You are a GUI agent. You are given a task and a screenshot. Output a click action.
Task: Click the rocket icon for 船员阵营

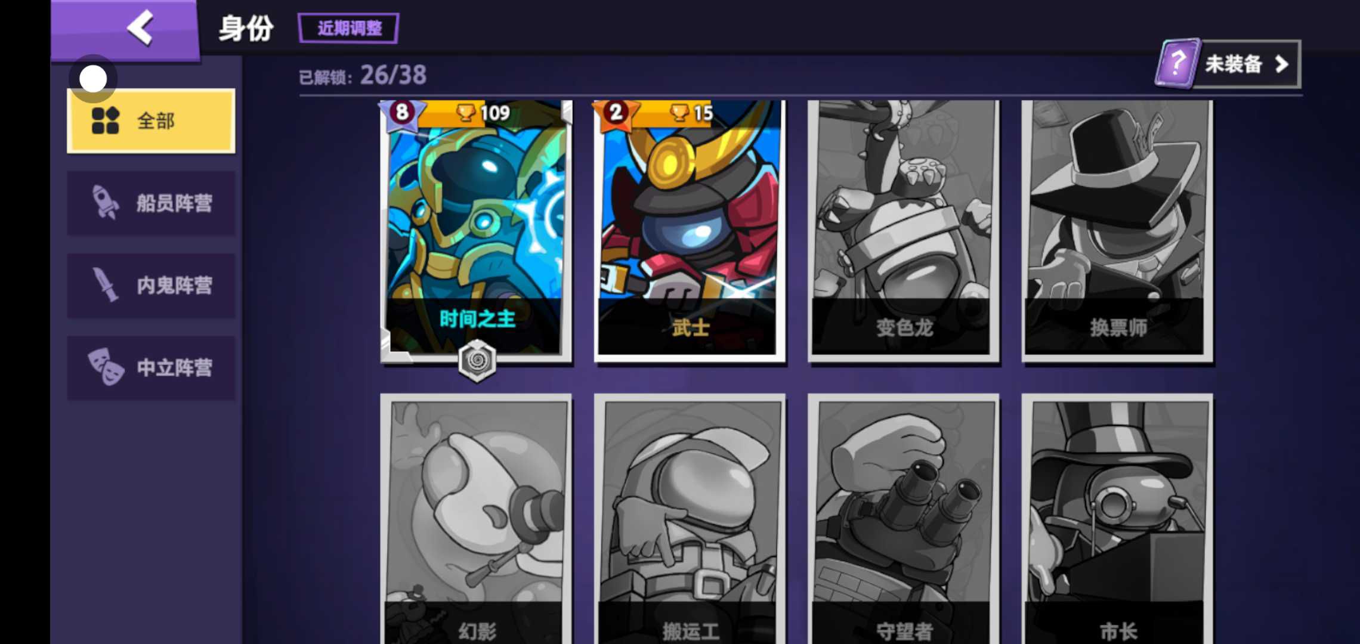(105, 202)
